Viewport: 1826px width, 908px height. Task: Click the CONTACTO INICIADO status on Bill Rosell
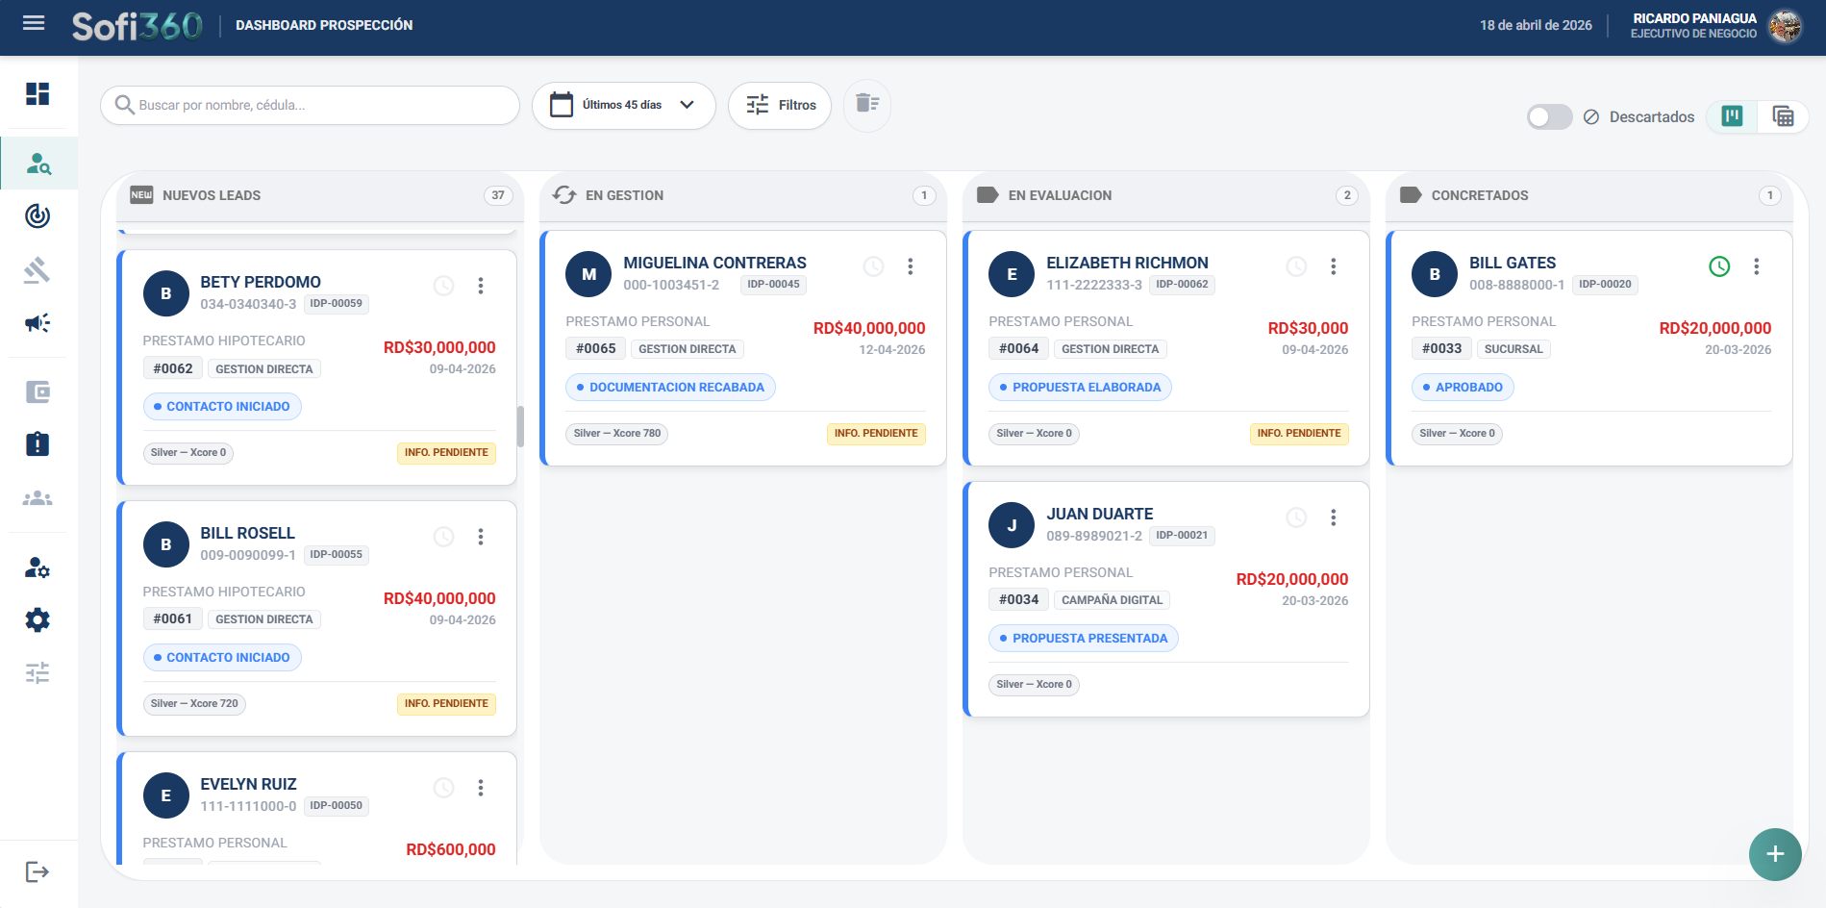pos(222,658)
